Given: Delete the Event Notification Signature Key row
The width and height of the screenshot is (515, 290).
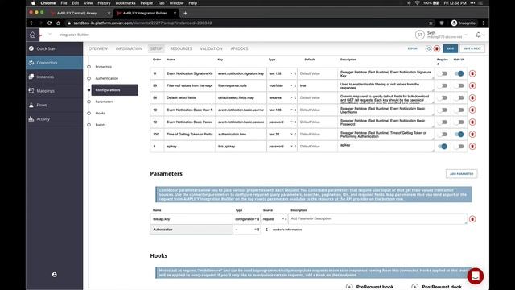Looking at the screenshot, I should [472, 73].
